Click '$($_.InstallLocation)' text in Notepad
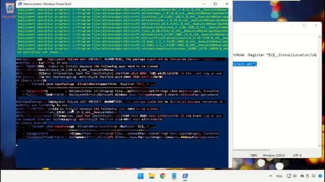Screen dimensions: 325x182 [x=290, y=55]
